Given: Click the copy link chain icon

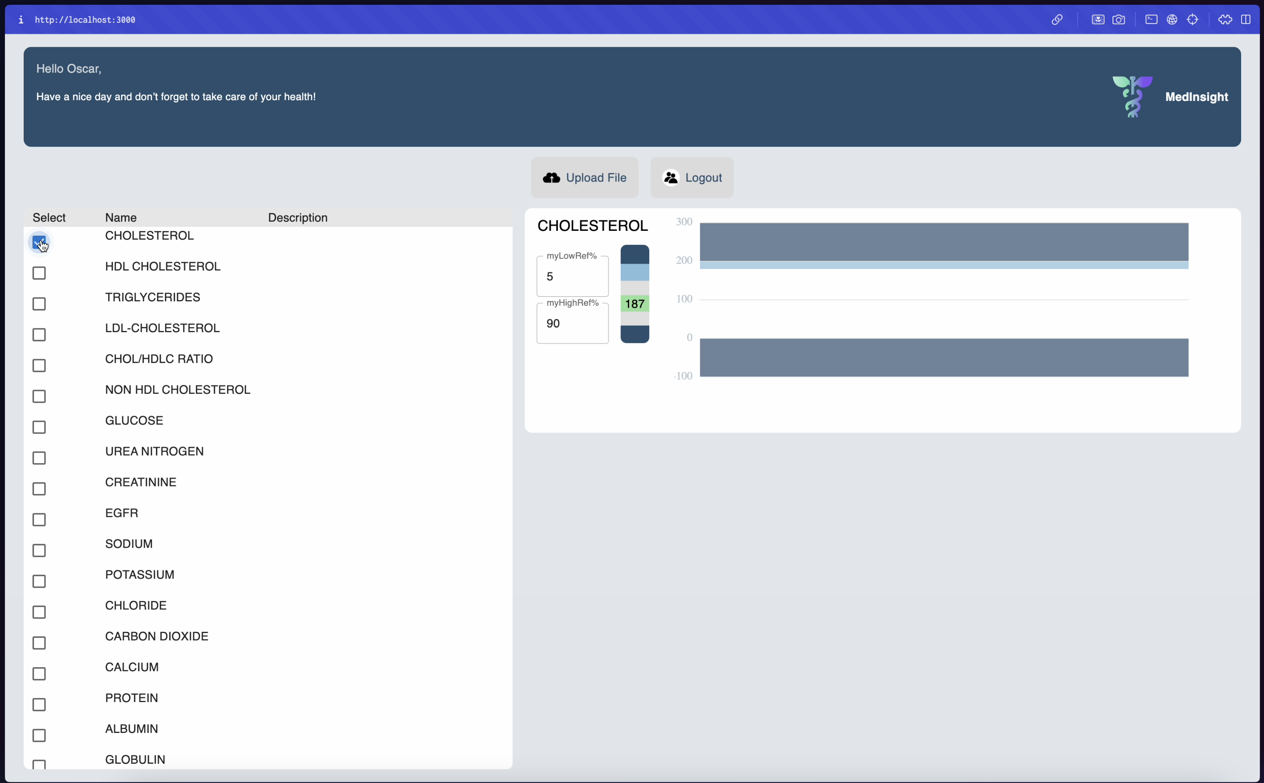Looking at the screenshot, I should pyautogui.click(x=1057, y=20).
